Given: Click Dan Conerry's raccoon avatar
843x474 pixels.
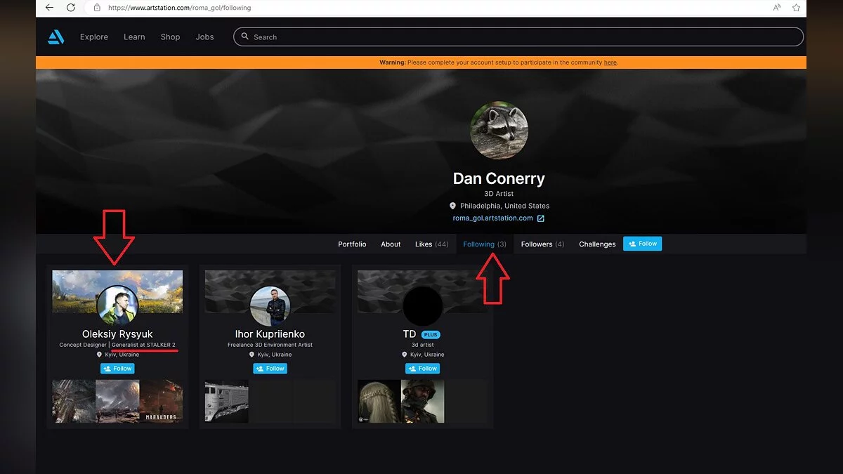Looking at the screenshot, I should click(499, 131).
